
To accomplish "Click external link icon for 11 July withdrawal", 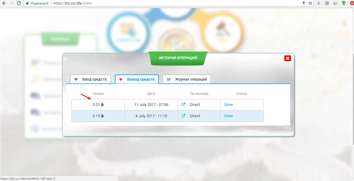I will (183, 105).
